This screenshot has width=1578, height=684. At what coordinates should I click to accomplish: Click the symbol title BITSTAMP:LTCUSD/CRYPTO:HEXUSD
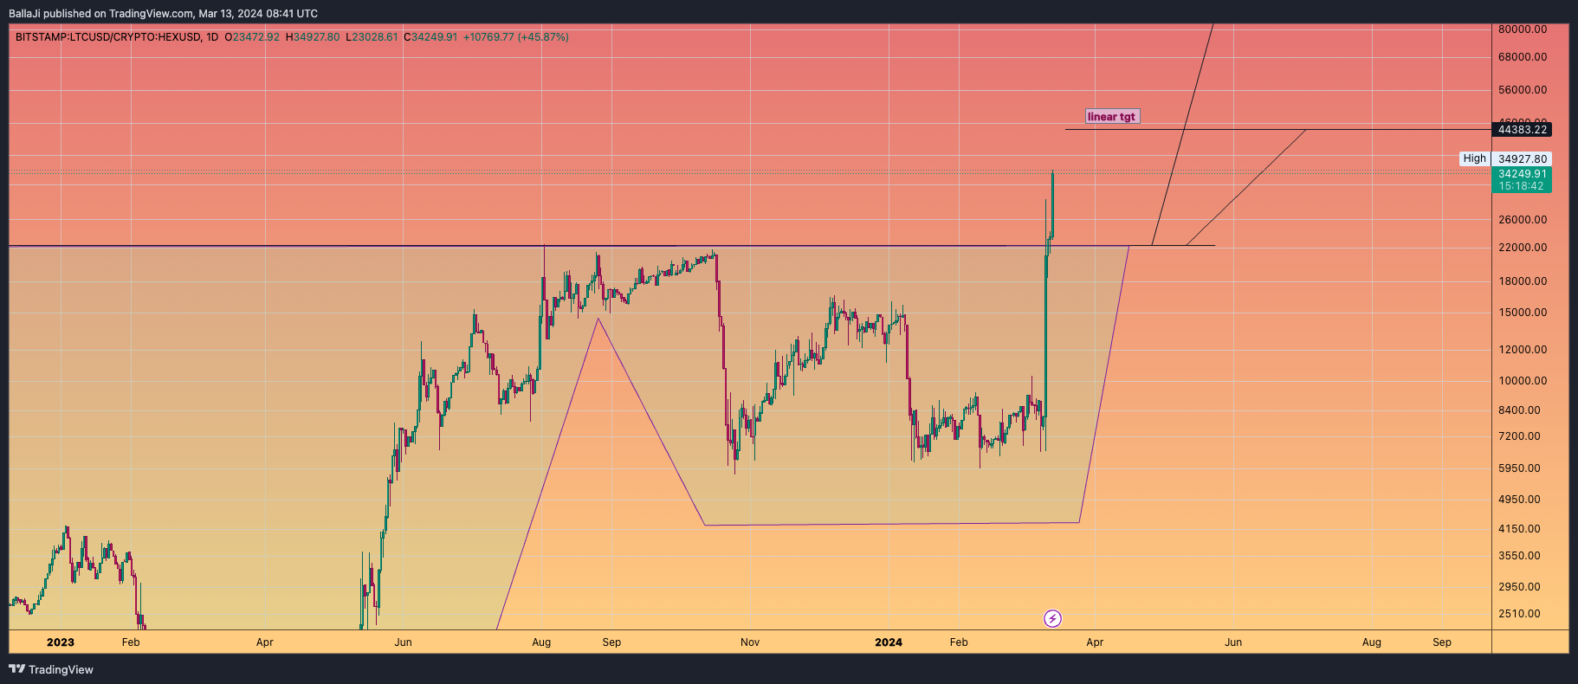click(107, 37)
